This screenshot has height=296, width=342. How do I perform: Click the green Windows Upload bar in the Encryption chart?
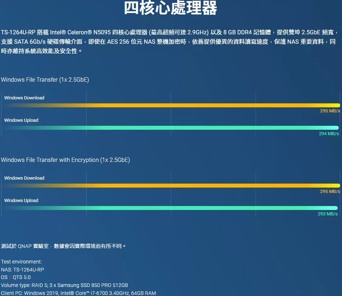[170, 208]
